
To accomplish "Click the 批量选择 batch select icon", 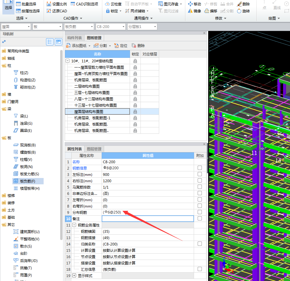I will [18, 4].
